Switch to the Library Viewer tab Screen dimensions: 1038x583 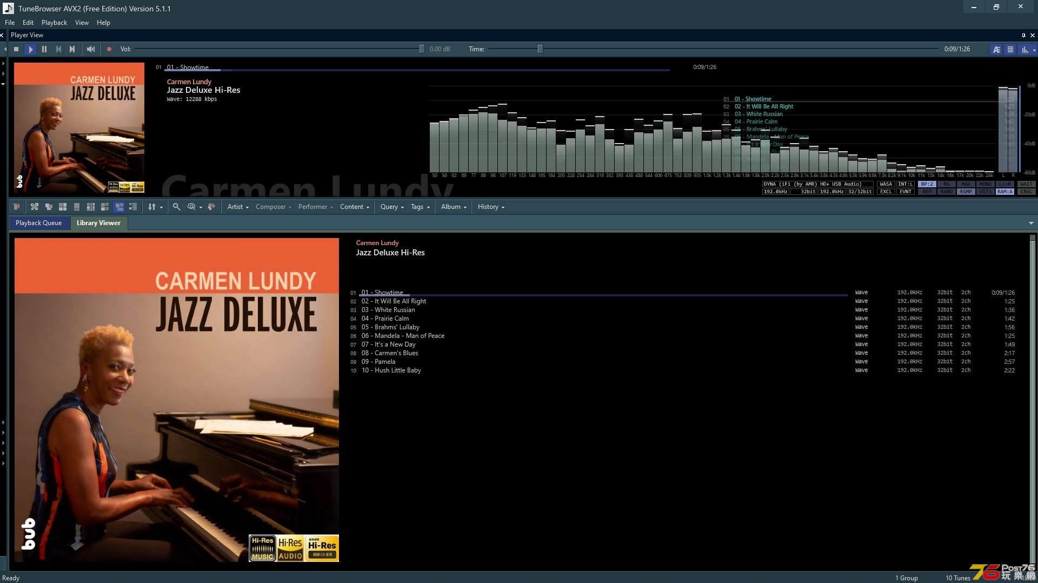[98, 223]
